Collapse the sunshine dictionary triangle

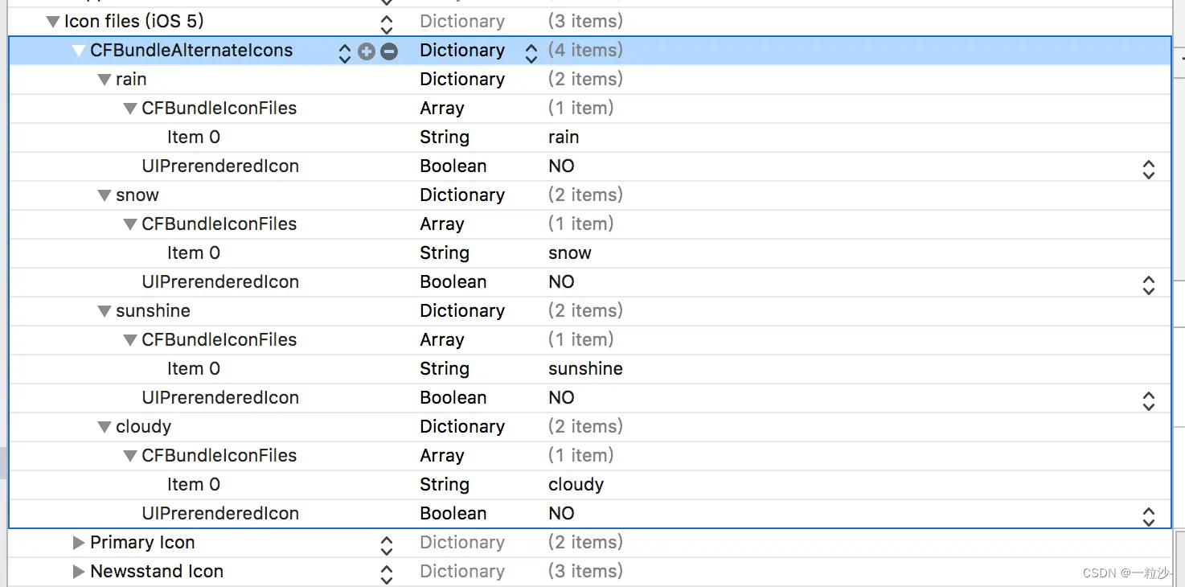(x=105, y=311)
